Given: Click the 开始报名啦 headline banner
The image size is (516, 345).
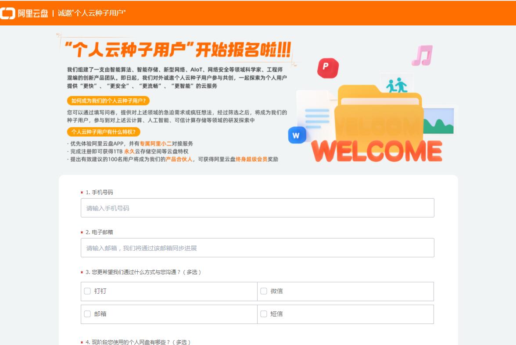Looking at the screenshot, I should point(178,50).
